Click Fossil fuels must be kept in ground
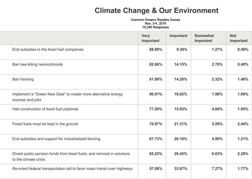 tap(45, 124)
